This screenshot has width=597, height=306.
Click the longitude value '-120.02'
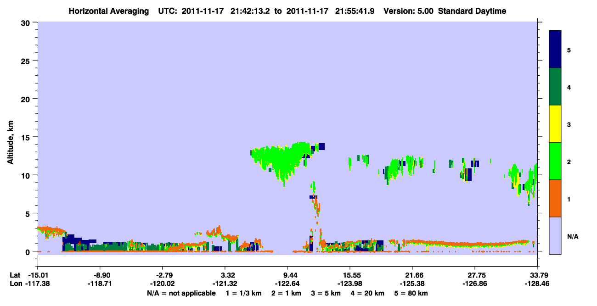pos(163,284)
